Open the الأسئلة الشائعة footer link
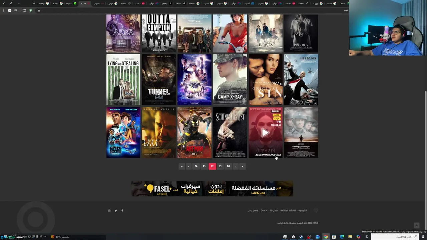 (289, 211)
